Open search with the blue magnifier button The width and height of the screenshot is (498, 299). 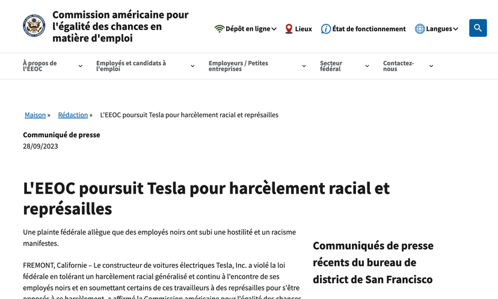coord(478,28)
